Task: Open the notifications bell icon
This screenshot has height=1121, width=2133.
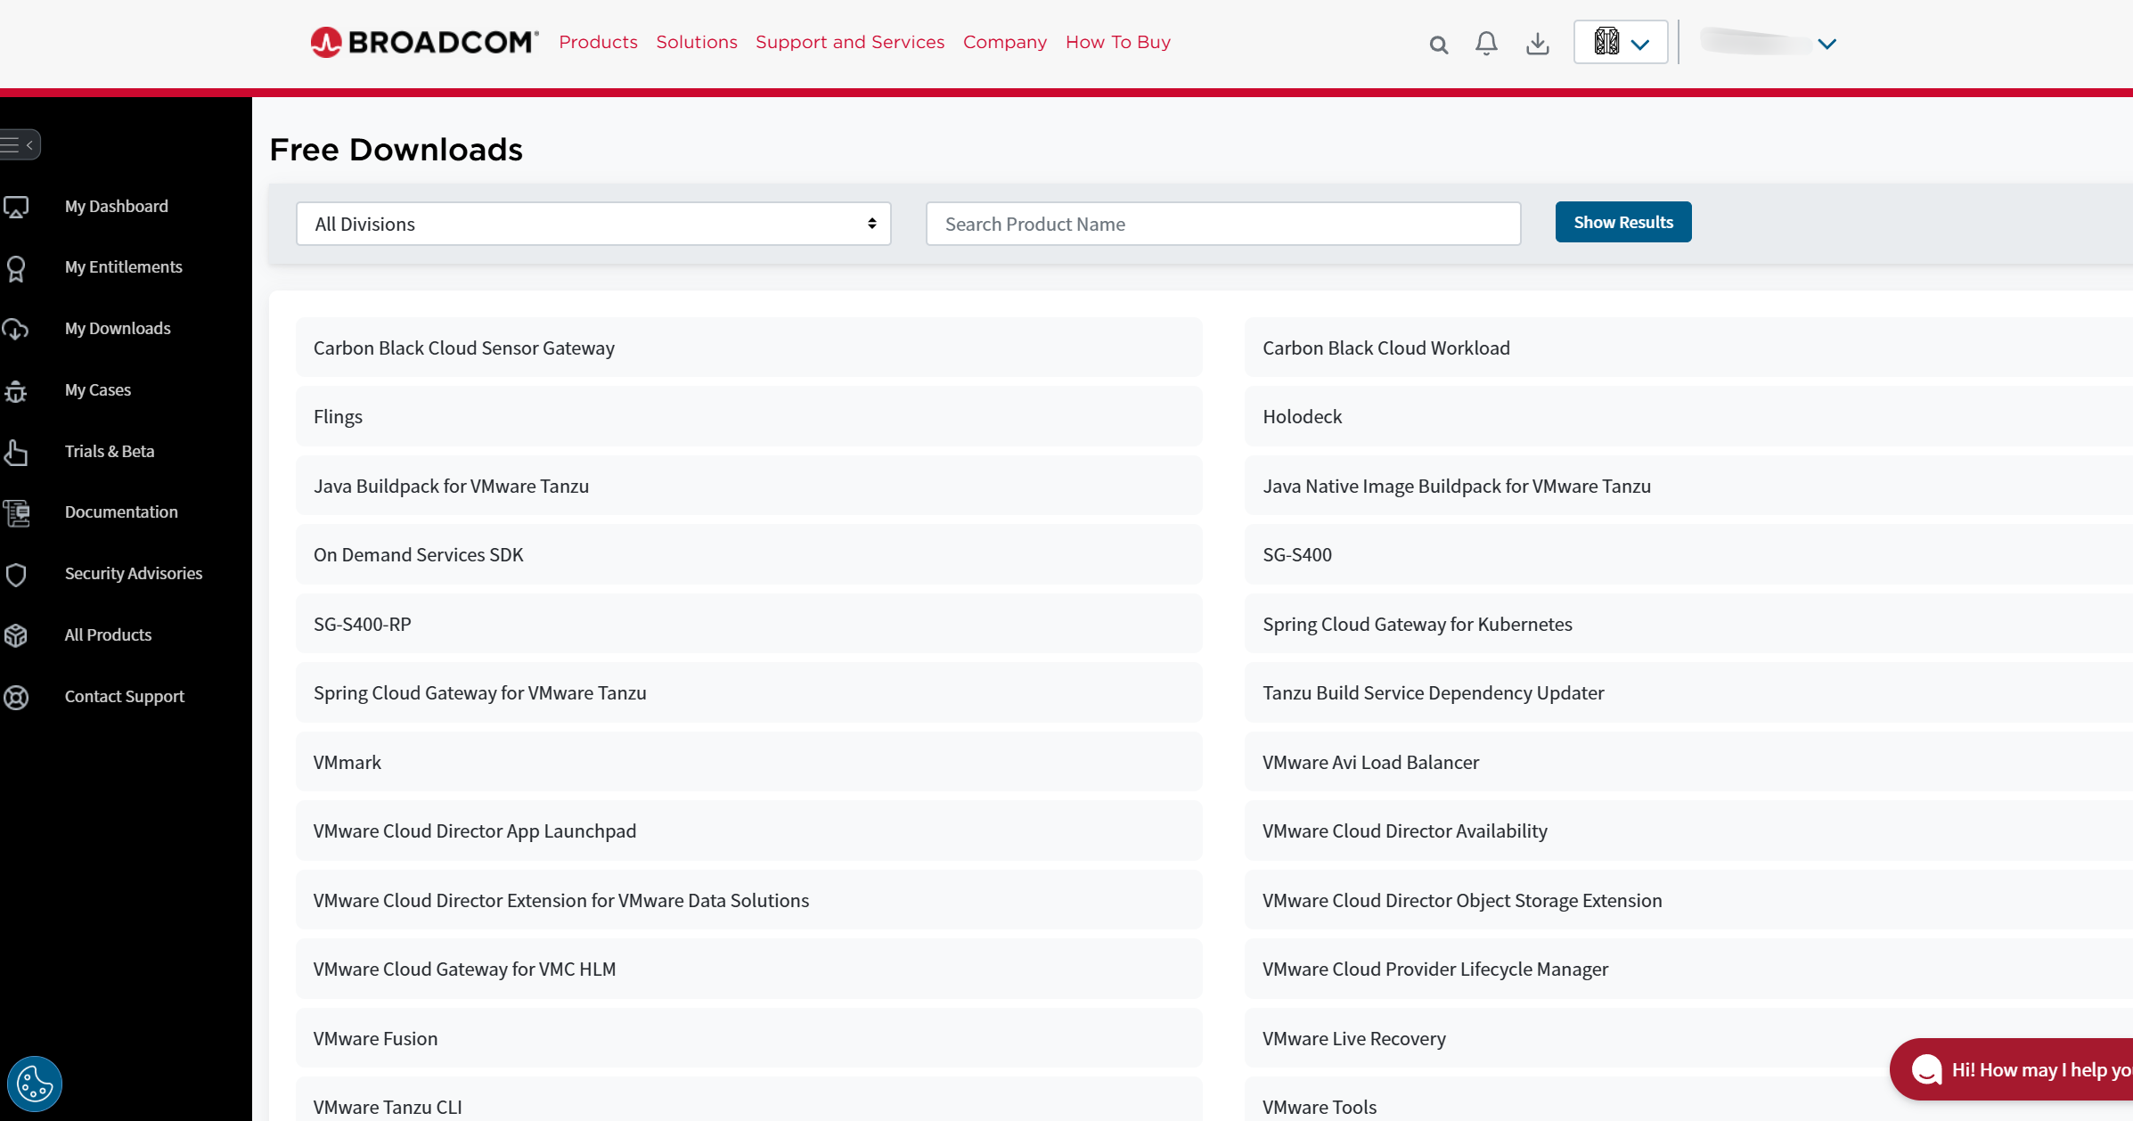Action: click(1486, 43)
